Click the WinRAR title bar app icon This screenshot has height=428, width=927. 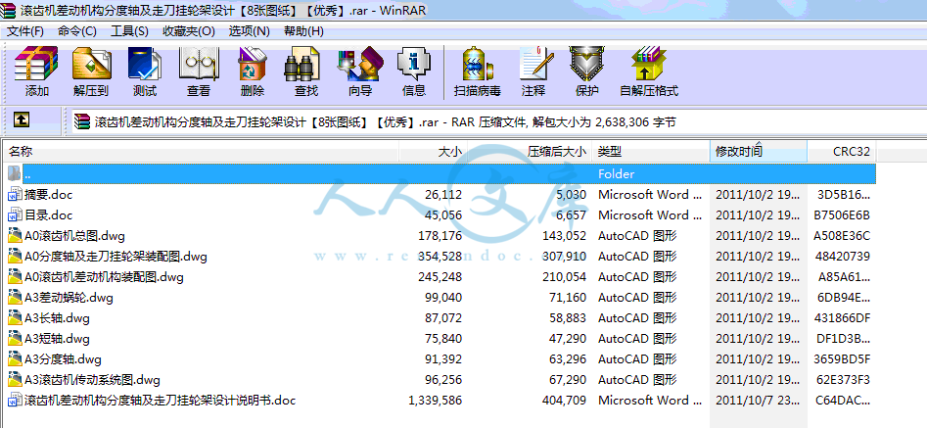tap(9, 10)
